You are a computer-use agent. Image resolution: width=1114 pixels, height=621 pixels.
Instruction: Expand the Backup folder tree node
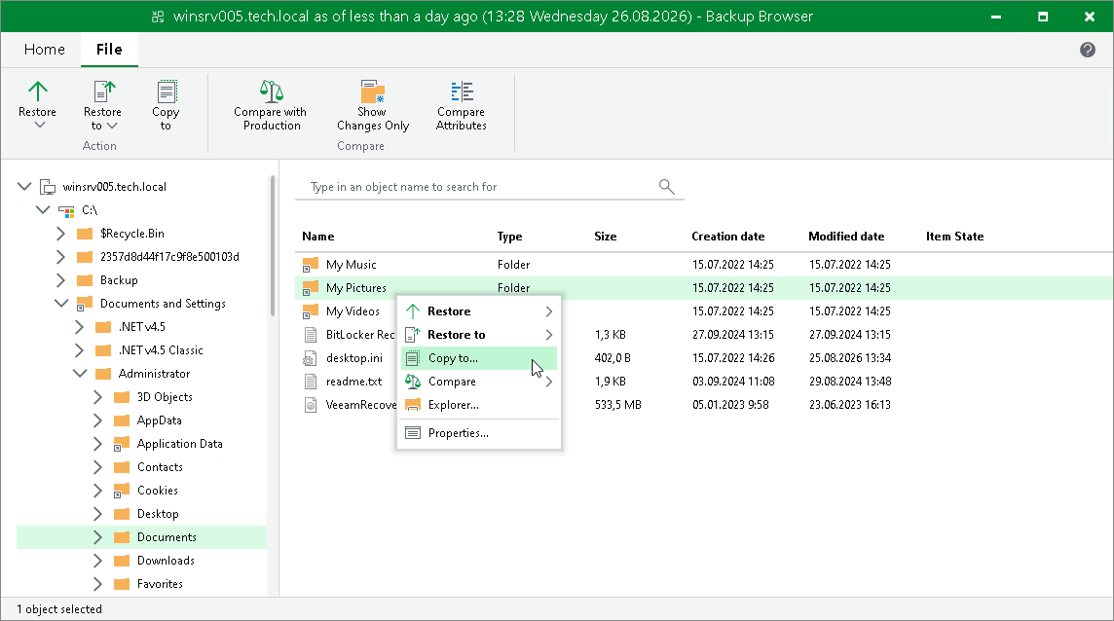61,280
